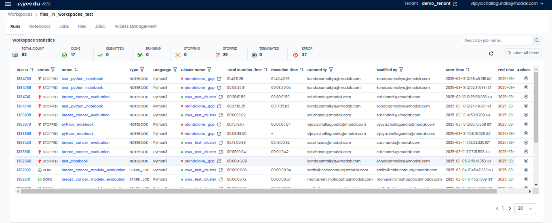Open standalone_gcp cluster for run 1384769
The image size is (552, 223).
[x=200, y=79]
